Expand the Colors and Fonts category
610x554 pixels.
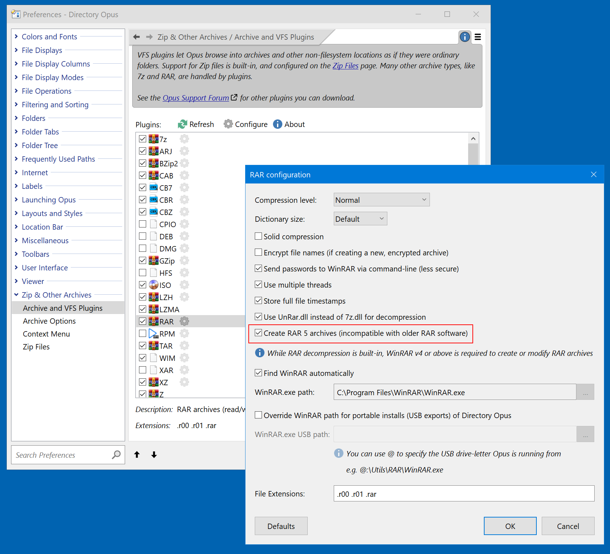pos(16,36)
